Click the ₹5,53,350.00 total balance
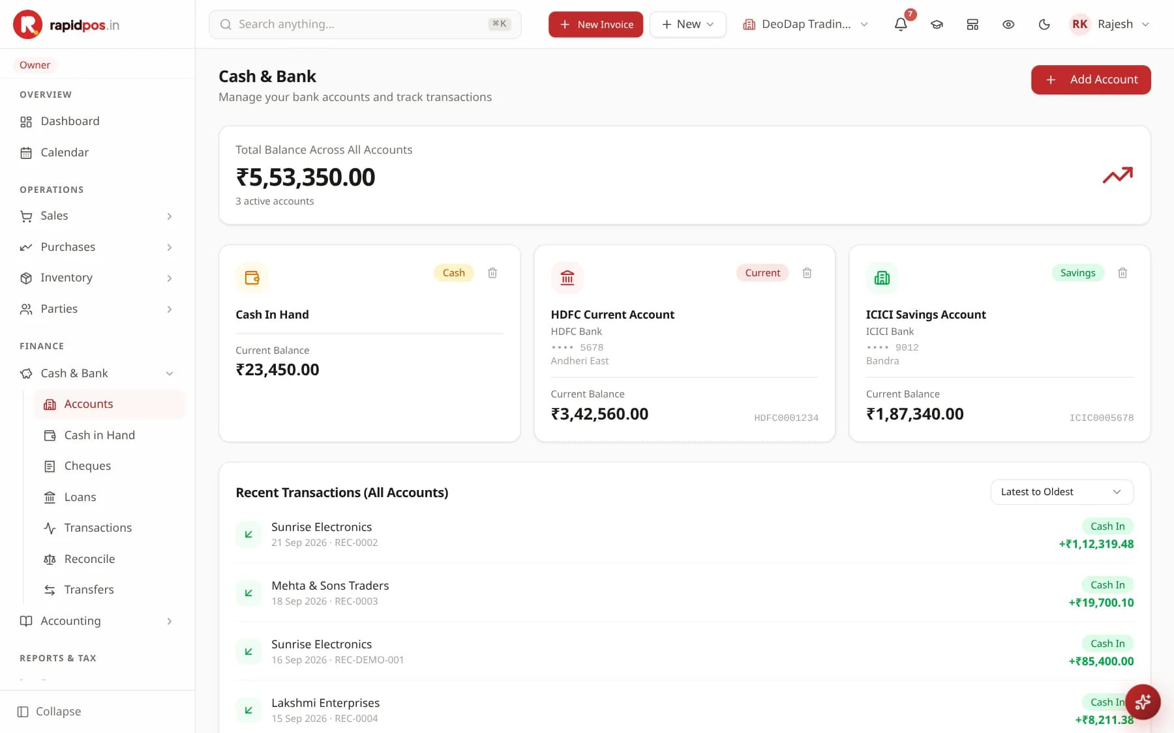 tap(305, 177)
